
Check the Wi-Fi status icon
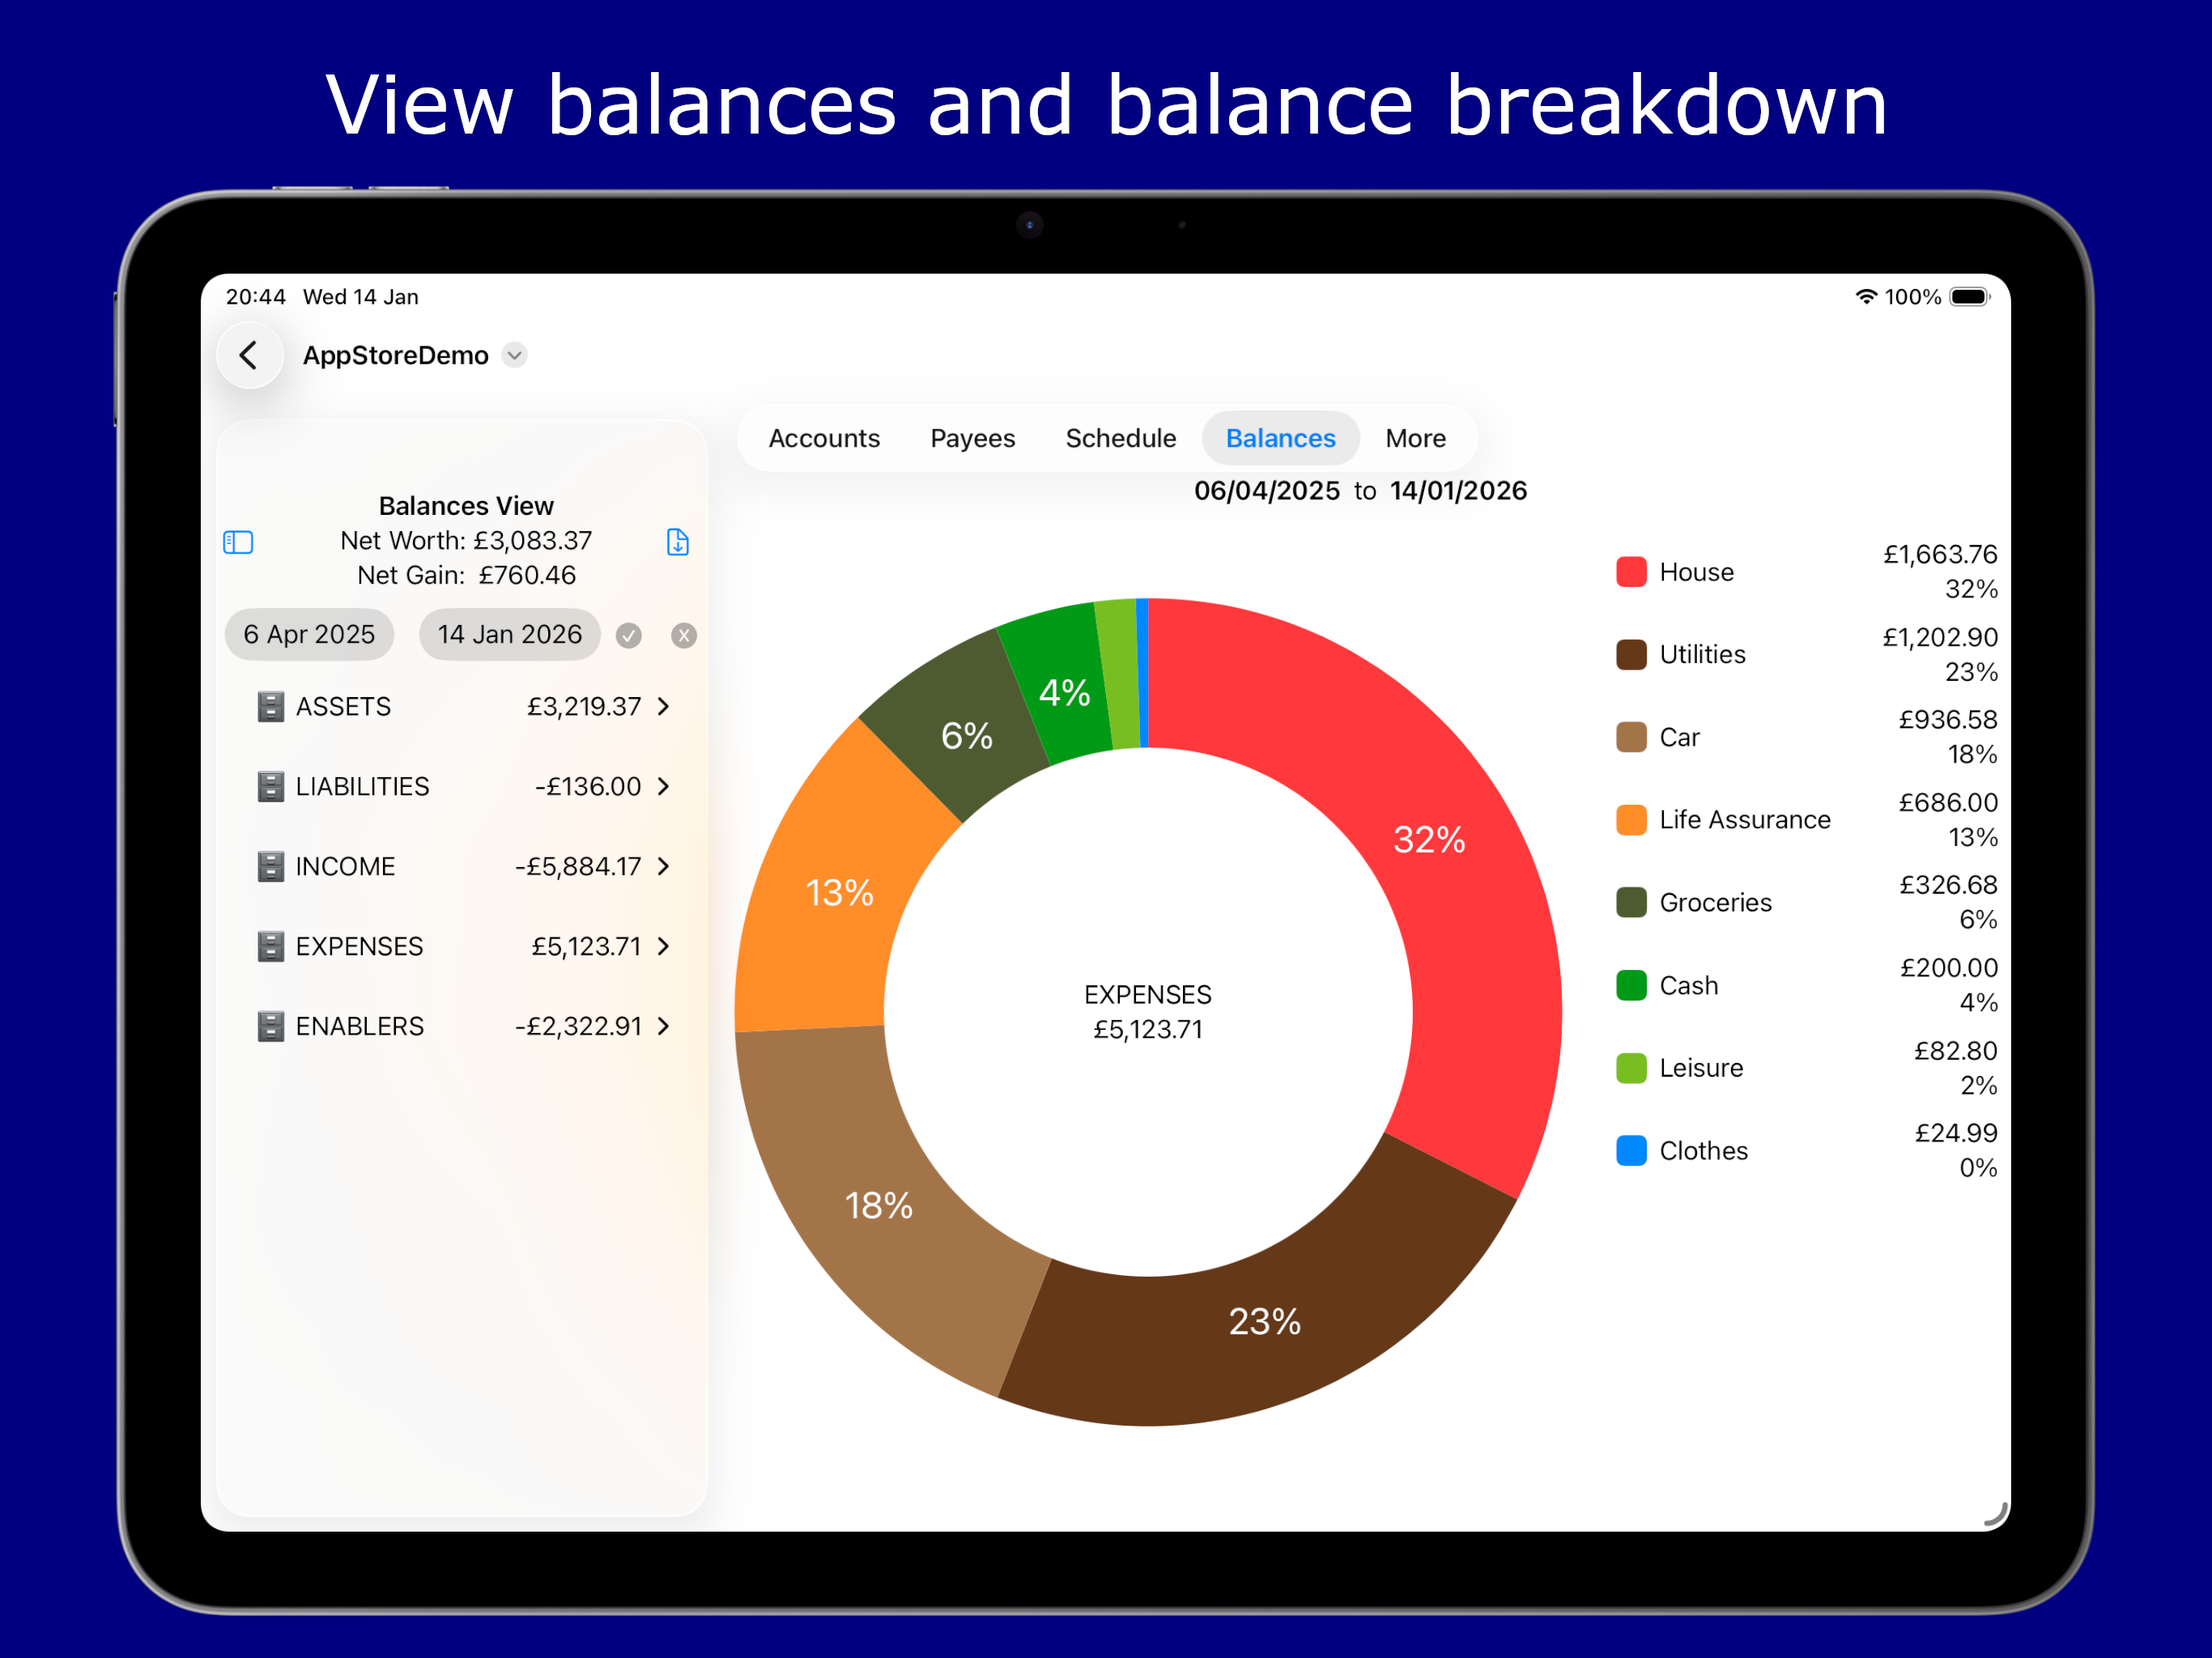click(1866, 297)
